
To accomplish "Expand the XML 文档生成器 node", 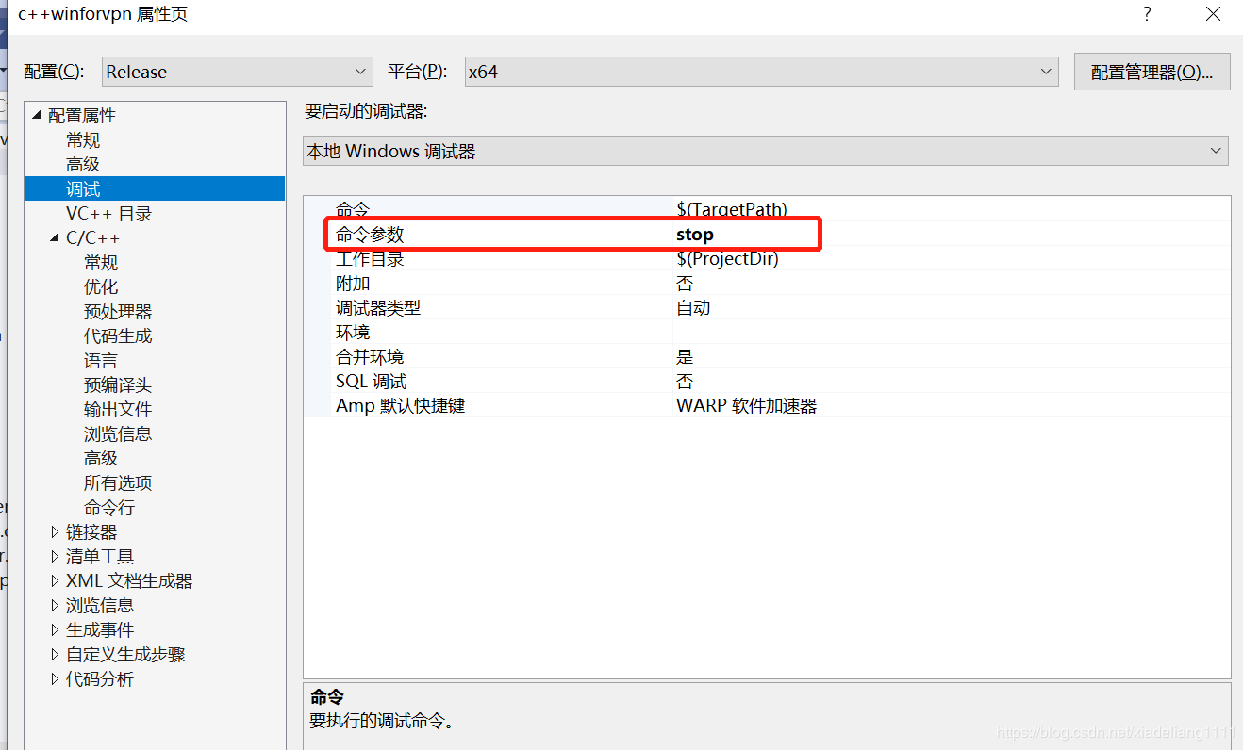I will (55, 580).
